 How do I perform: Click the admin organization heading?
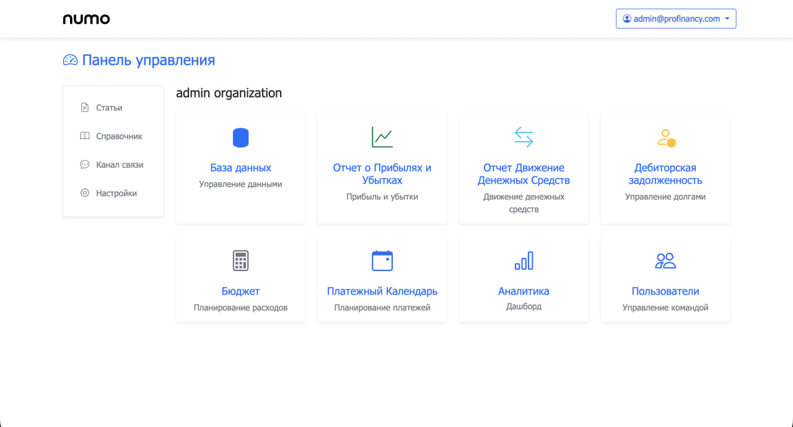tap(229, 93)
